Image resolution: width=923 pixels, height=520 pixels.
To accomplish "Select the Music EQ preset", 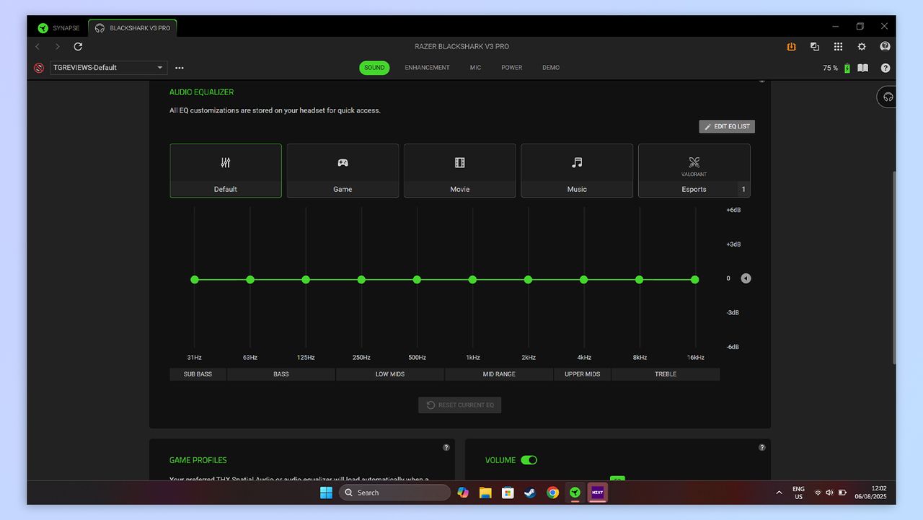I will tap(577, 171).
